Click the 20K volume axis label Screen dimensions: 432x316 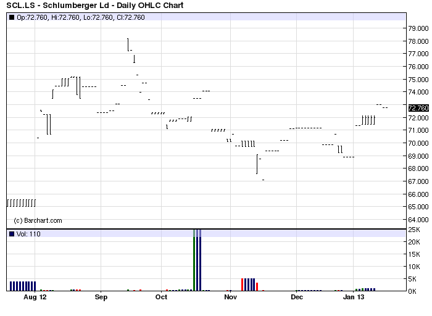tap(414, 242)
